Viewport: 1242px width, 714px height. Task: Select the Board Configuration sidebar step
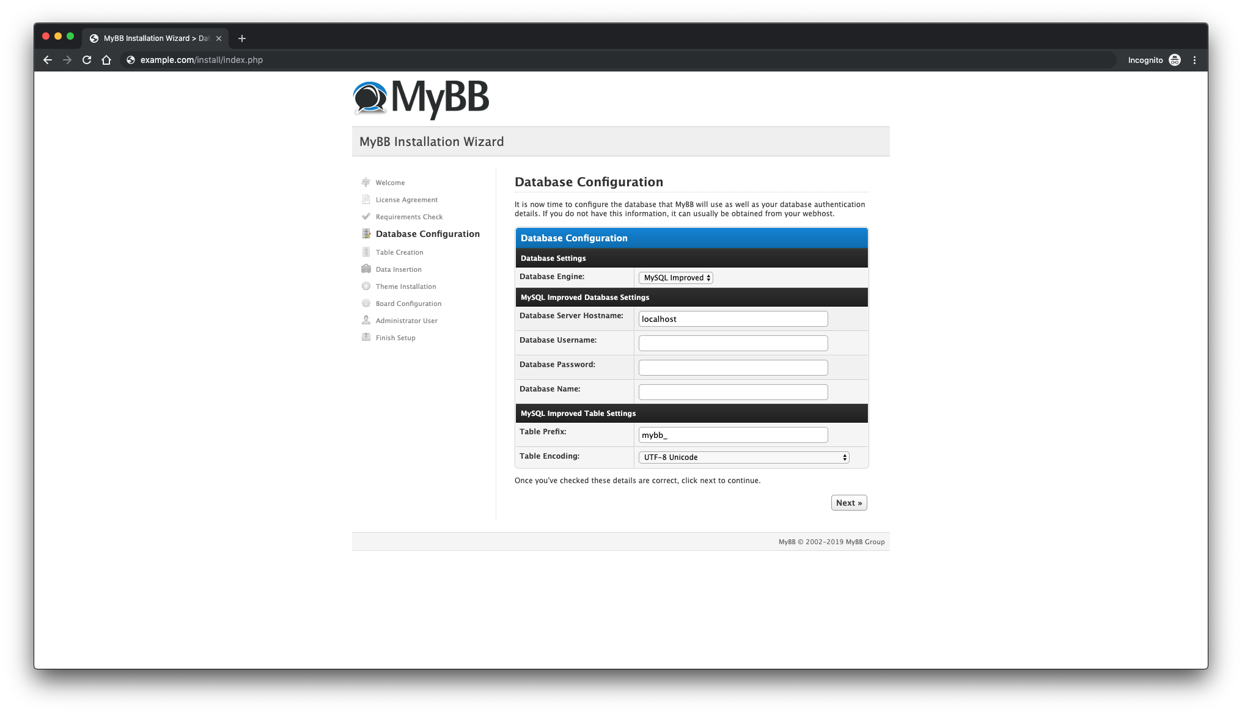pyautogui.click(x=408, y=304)
